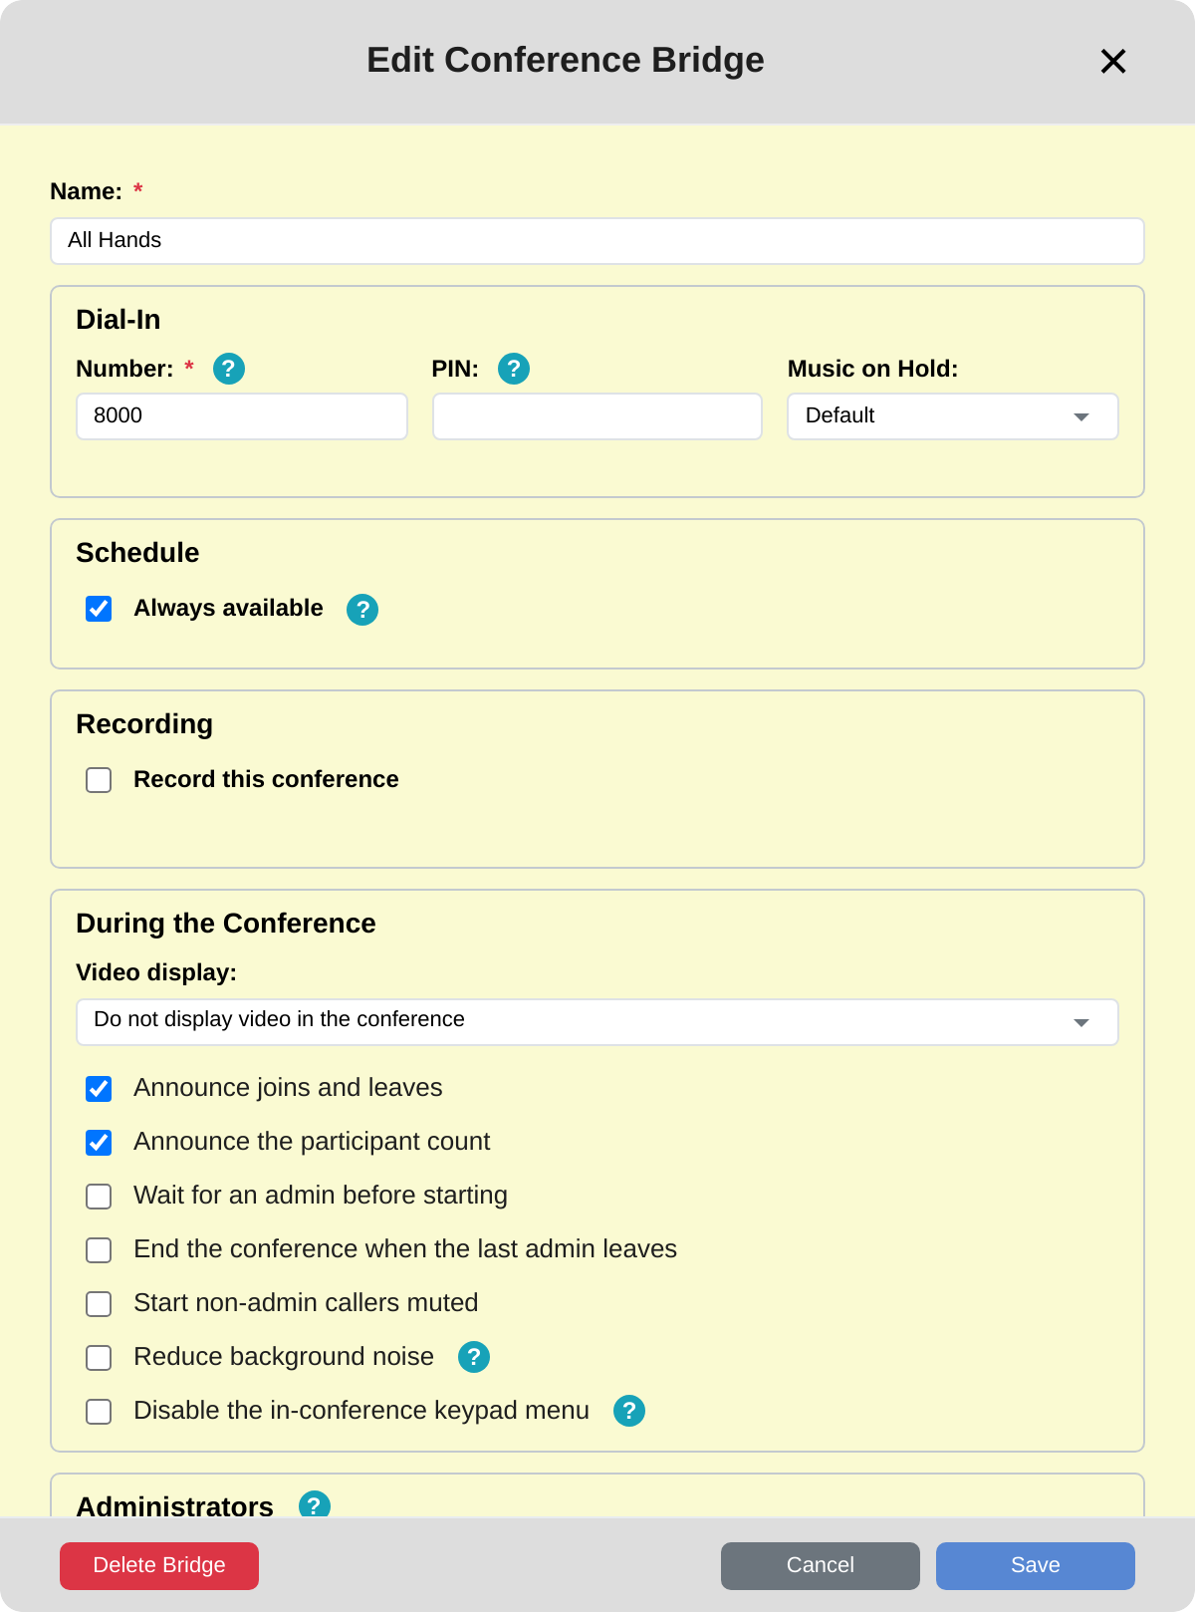Screen dimensions: 1195x1612
Task: Click the Cancel button
Action: click(x=821, y=1566)
